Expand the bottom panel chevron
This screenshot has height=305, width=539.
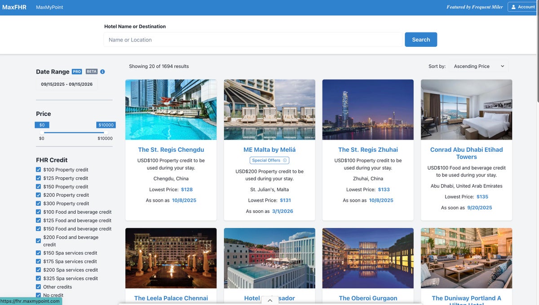tap(270, 301)
